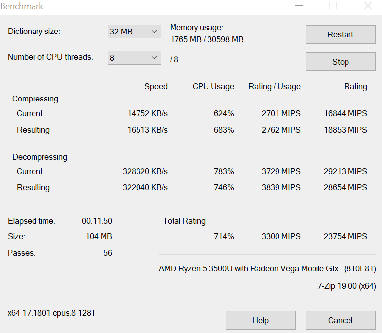This screenshot has width=382, height=333.
Task: Stop the running benchmark
Action: pos(340,62)
